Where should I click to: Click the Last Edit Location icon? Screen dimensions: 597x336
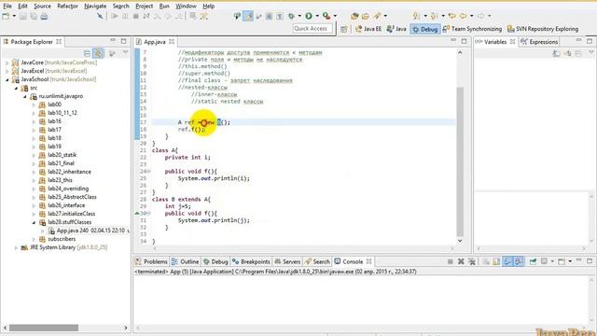coord(451,16)
